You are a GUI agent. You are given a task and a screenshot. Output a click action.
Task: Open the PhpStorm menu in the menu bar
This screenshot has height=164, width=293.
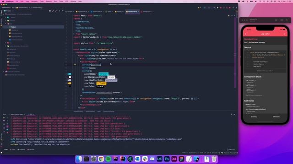pos(10,1)
